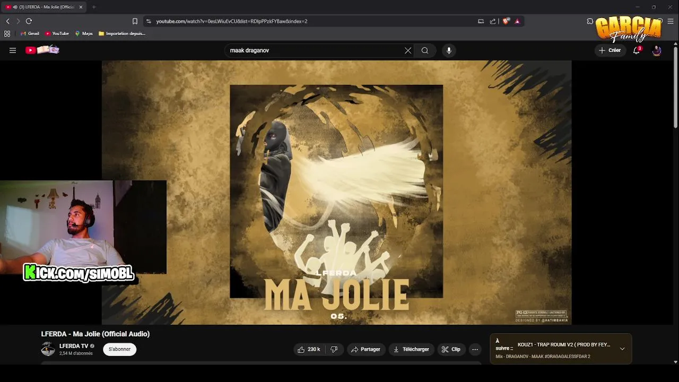Open the browser main menu hamburger
Screen dimensions: 679x382
(671, 21)
